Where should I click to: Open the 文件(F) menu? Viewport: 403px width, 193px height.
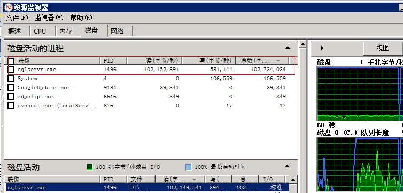pos(17,18)
